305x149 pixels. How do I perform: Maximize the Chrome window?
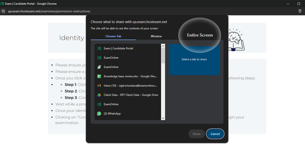[299, 4]
